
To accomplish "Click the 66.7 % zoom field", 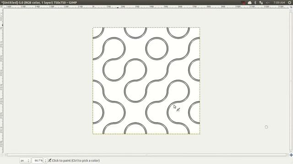I will click(x=38, y=160).
